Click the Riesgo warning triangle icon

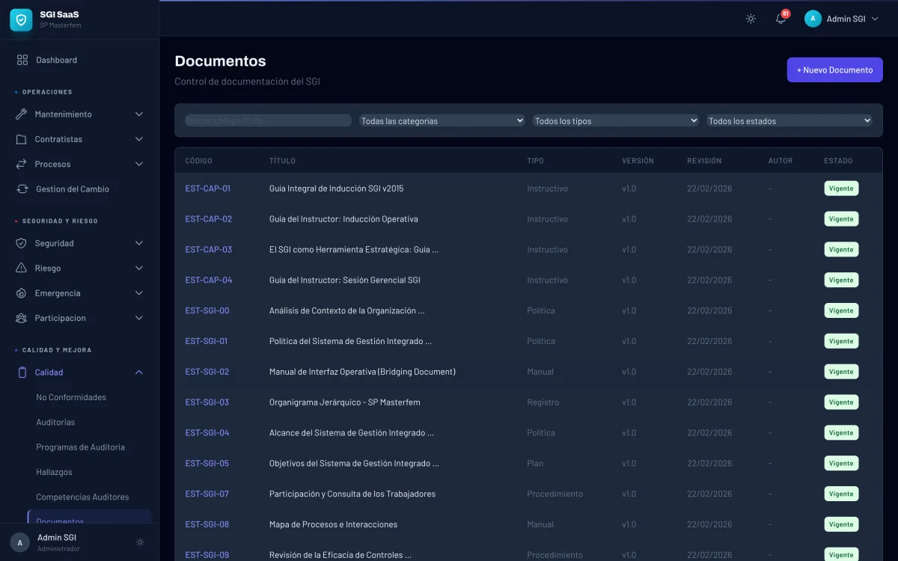click(21, 268)
